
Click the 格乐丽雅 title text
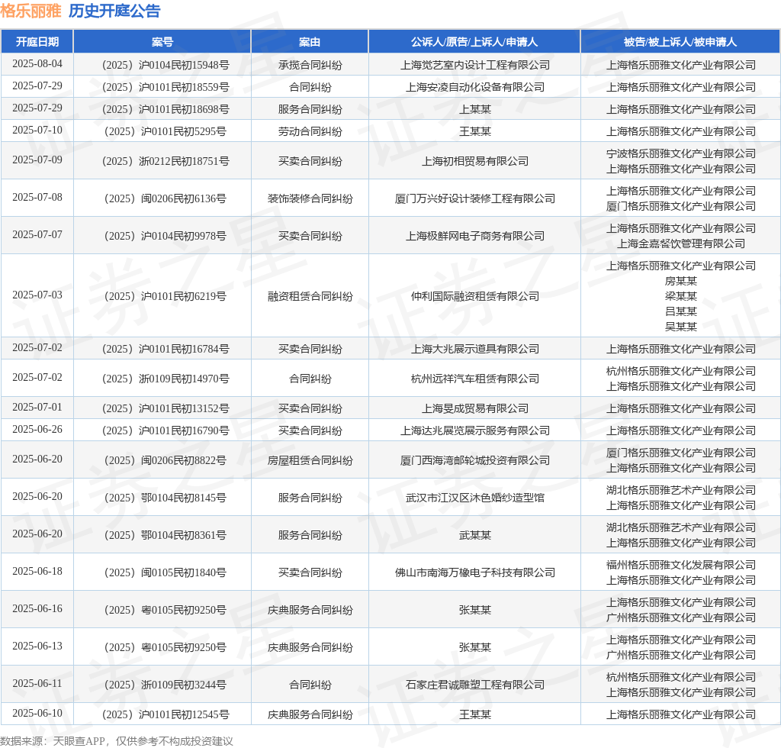[31, 11]
